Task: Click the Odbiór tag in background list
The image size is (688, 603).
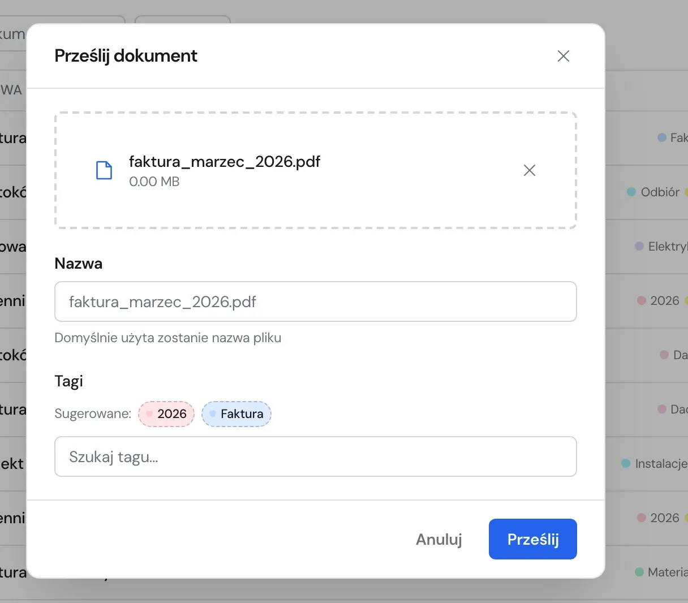Action: click(653, 192)
